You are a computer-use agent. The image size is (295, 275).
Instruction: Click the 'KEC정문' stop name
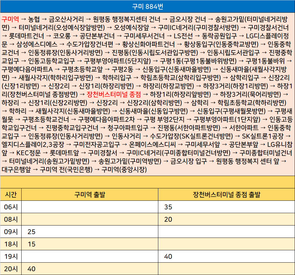(x=28, y=153)
